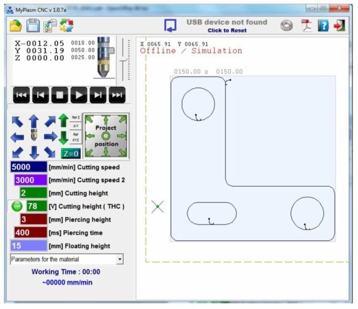Open settings gear icon in the toolbar
Screen dimensions: 358x309
pyautogui.click(x=287, y=25)
